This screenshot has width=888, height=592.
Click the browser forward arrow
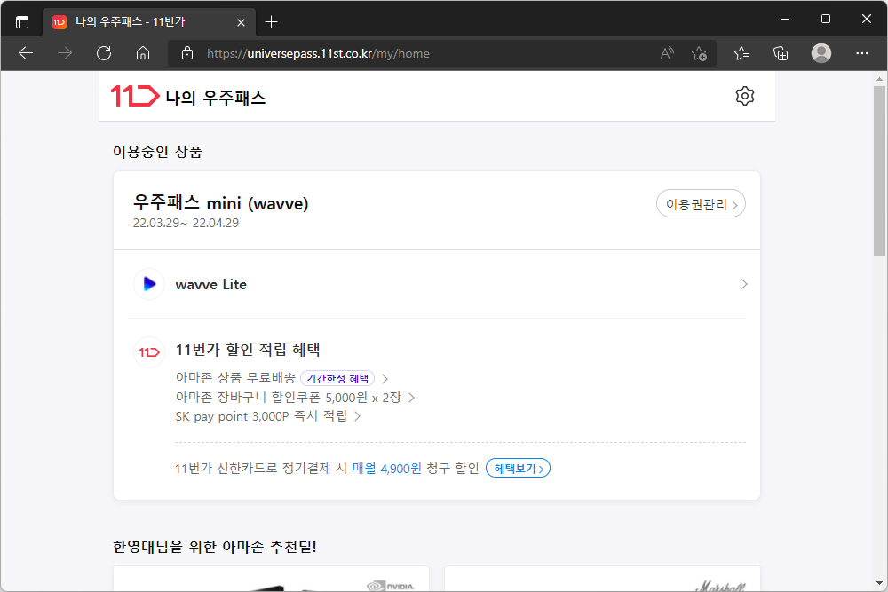pos(65,53)
